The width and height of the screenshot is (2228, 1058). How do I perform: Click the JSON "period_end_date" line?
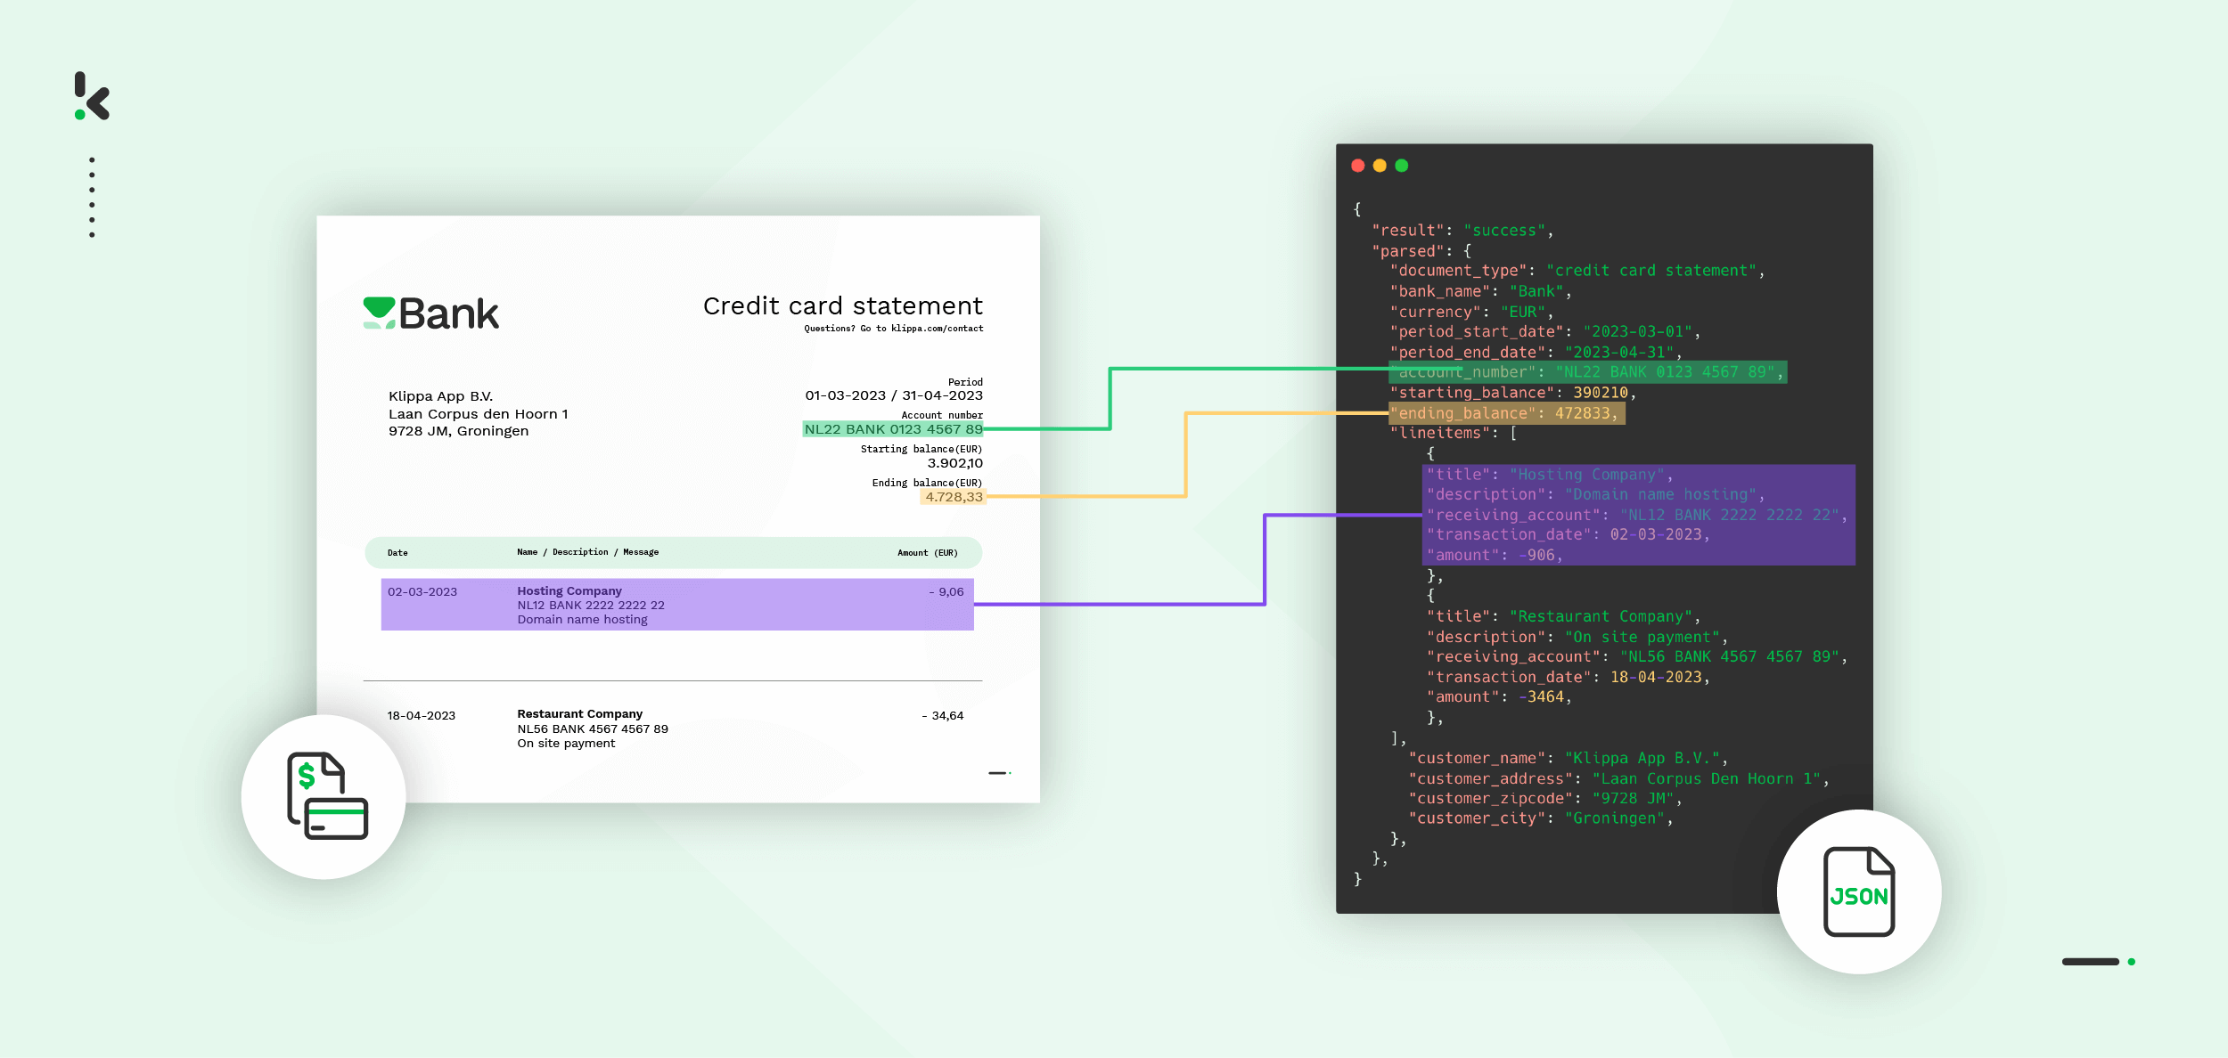point(1536,353)
